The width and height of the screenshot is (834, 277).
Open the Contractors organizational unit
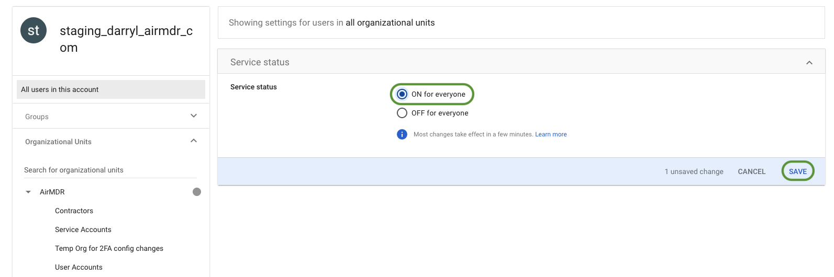(74, 211)
